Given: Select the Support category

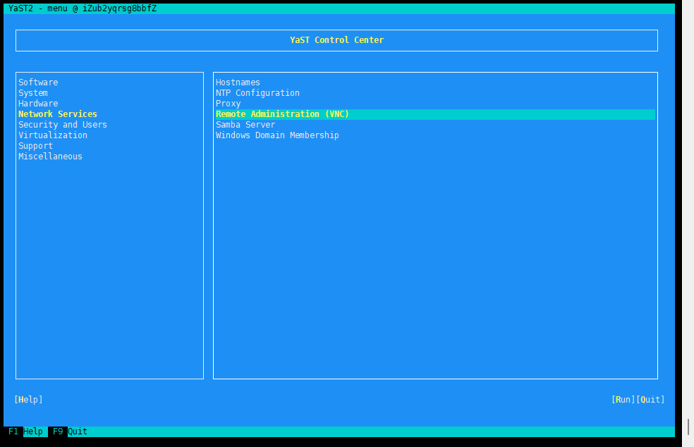Looking at the screenshot, I should (35, 146).
